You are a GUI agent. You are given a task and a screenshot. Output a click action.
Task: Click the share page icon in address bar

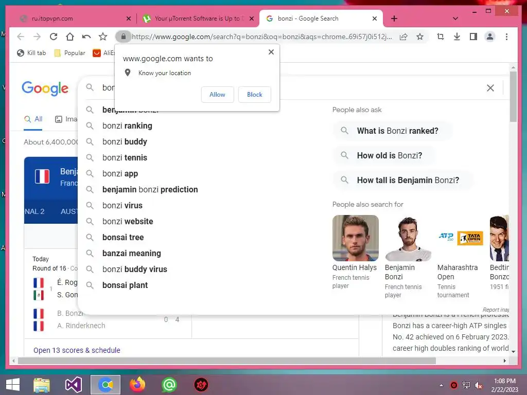[403, 37]
